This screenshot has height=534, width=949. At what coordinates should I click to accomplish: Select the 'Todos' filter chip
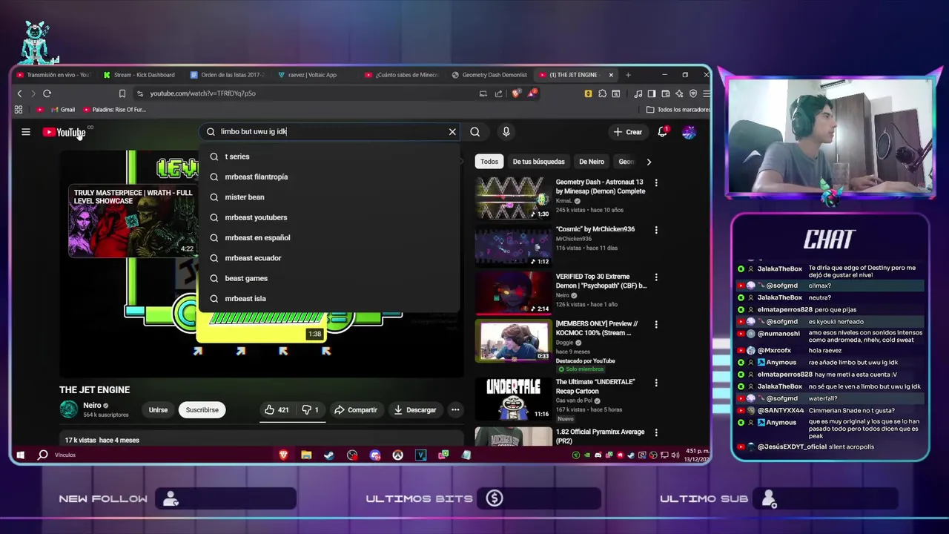pos(489,162)
